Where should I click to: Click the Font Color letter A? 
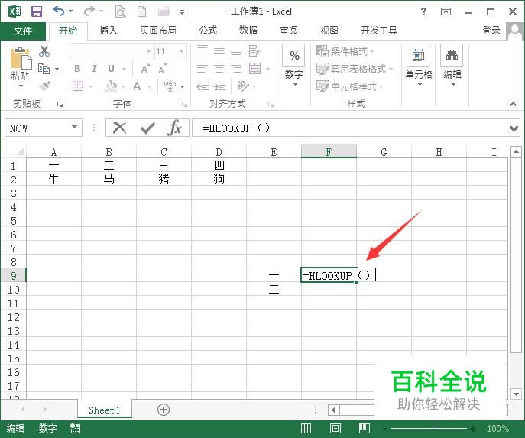tap(137, 86)
